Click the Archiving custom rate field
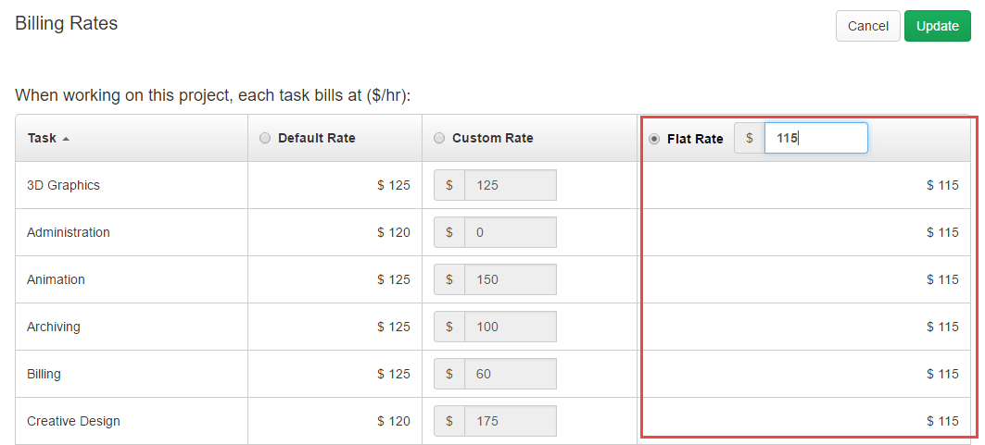985x445 pixels. coord(510,327)
